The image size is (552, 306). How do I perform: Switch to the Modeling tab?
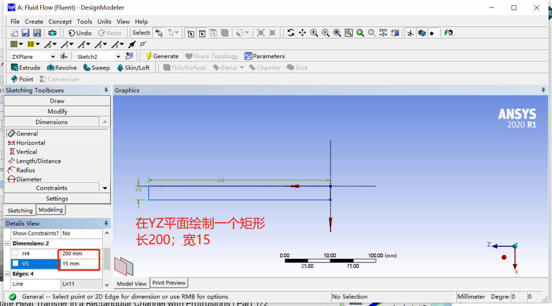pos(51,210)
